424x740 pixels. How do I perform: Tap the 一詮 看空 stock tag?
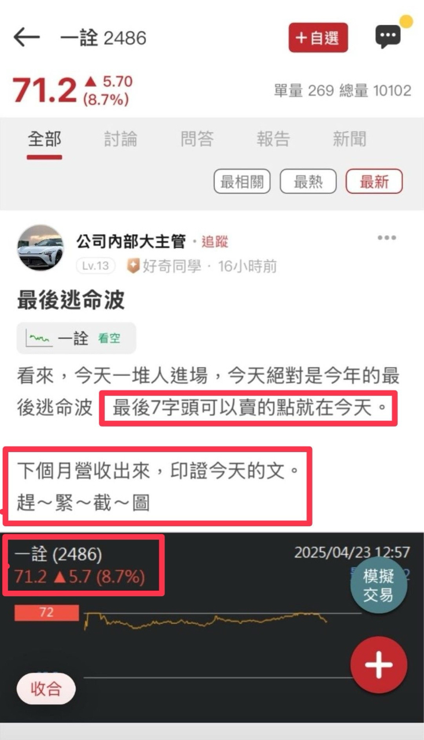[76, 338]
